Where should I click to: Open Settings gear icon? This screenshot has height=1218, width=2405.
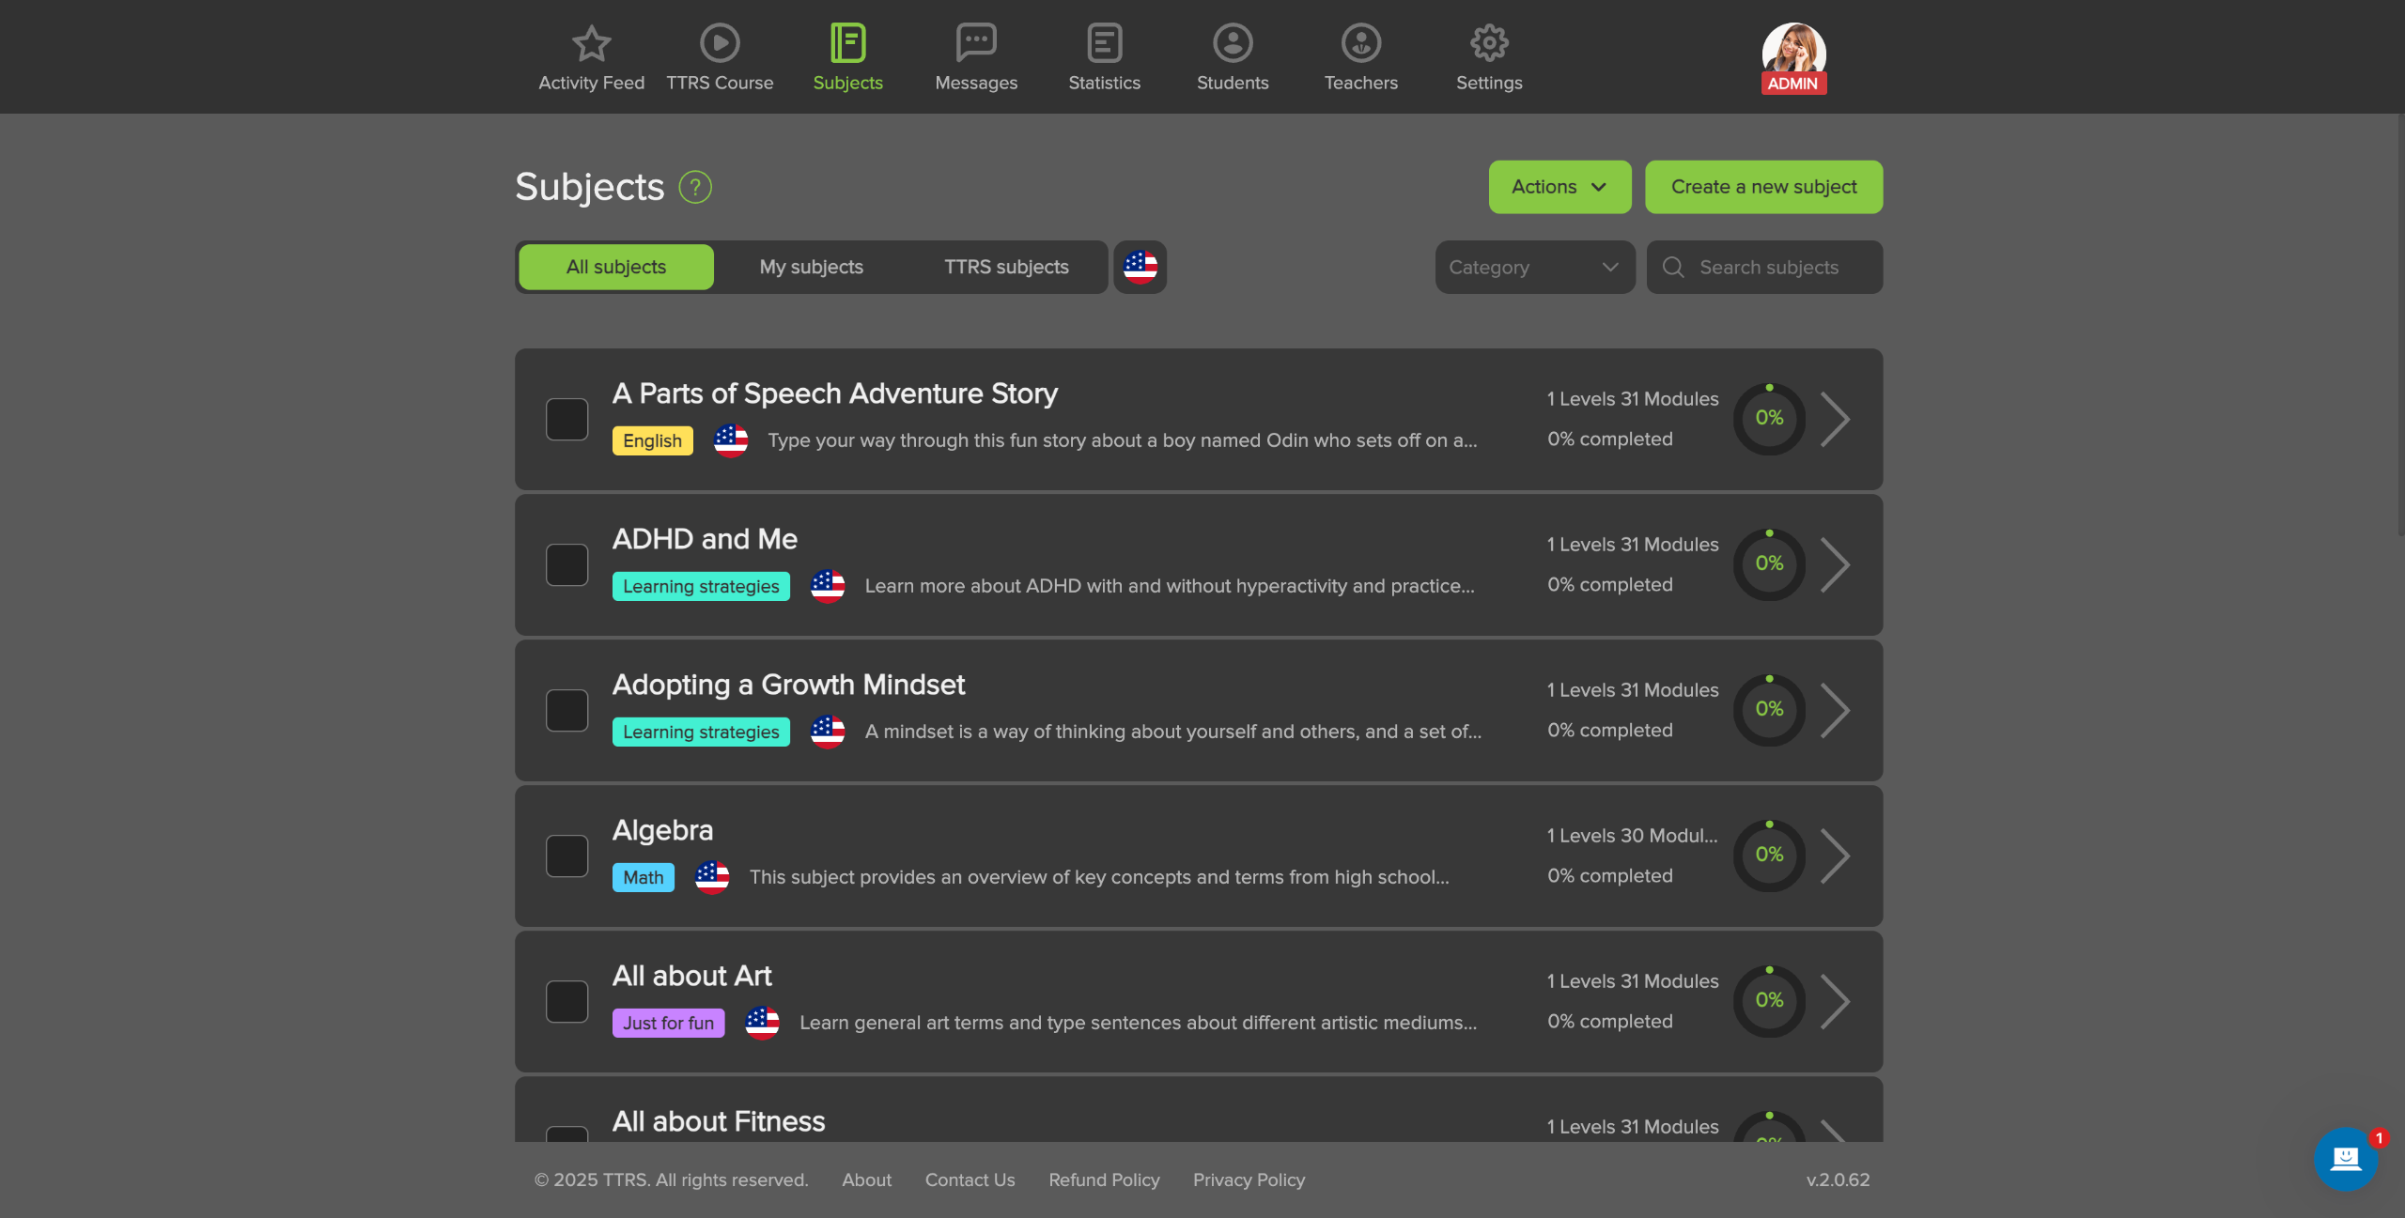point(1489,43)
